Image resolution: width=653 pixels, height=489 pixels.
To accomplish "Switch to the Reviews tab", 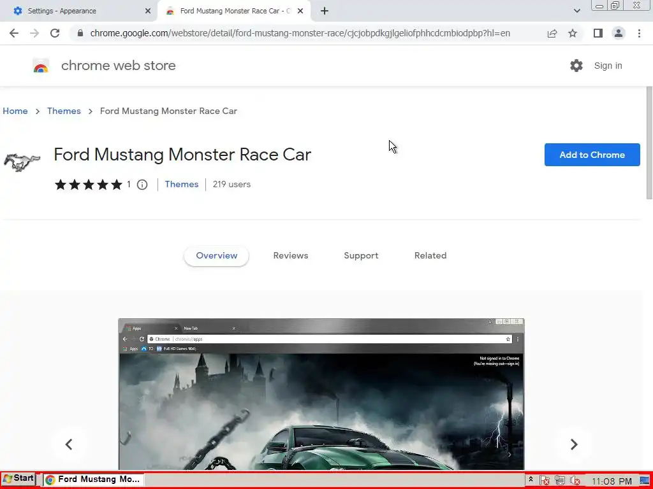I will 291,256.
